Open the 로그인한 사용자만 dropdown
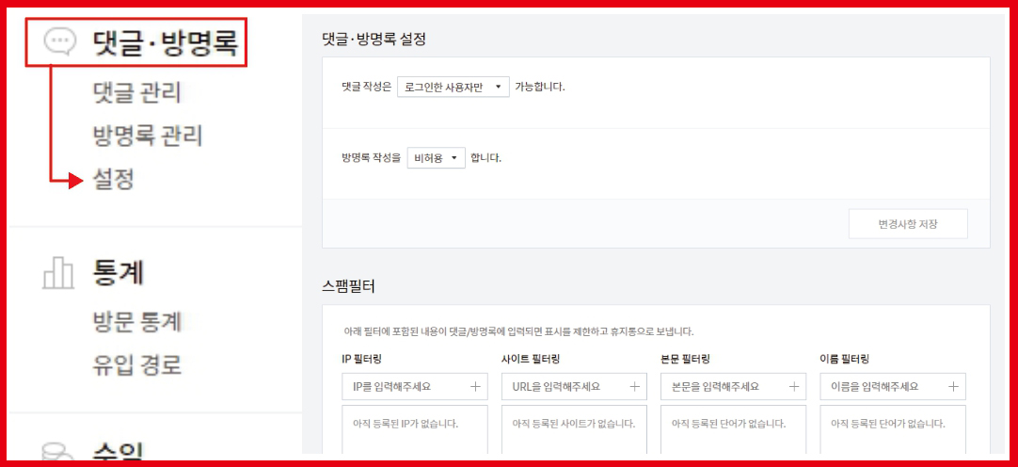 (453, 87)
